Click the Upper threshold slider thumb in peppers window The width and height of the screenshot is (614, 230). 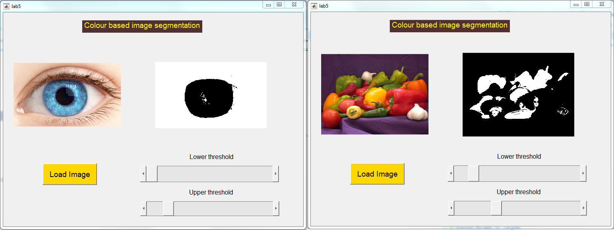[x=496, y=208]
